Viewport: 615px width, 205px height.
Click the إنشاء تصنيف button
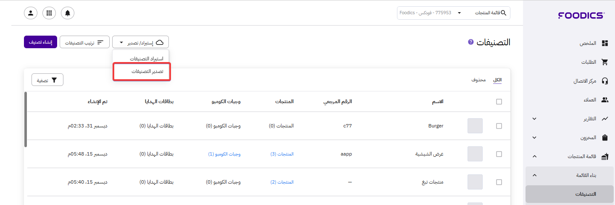[x=40, y=42]
